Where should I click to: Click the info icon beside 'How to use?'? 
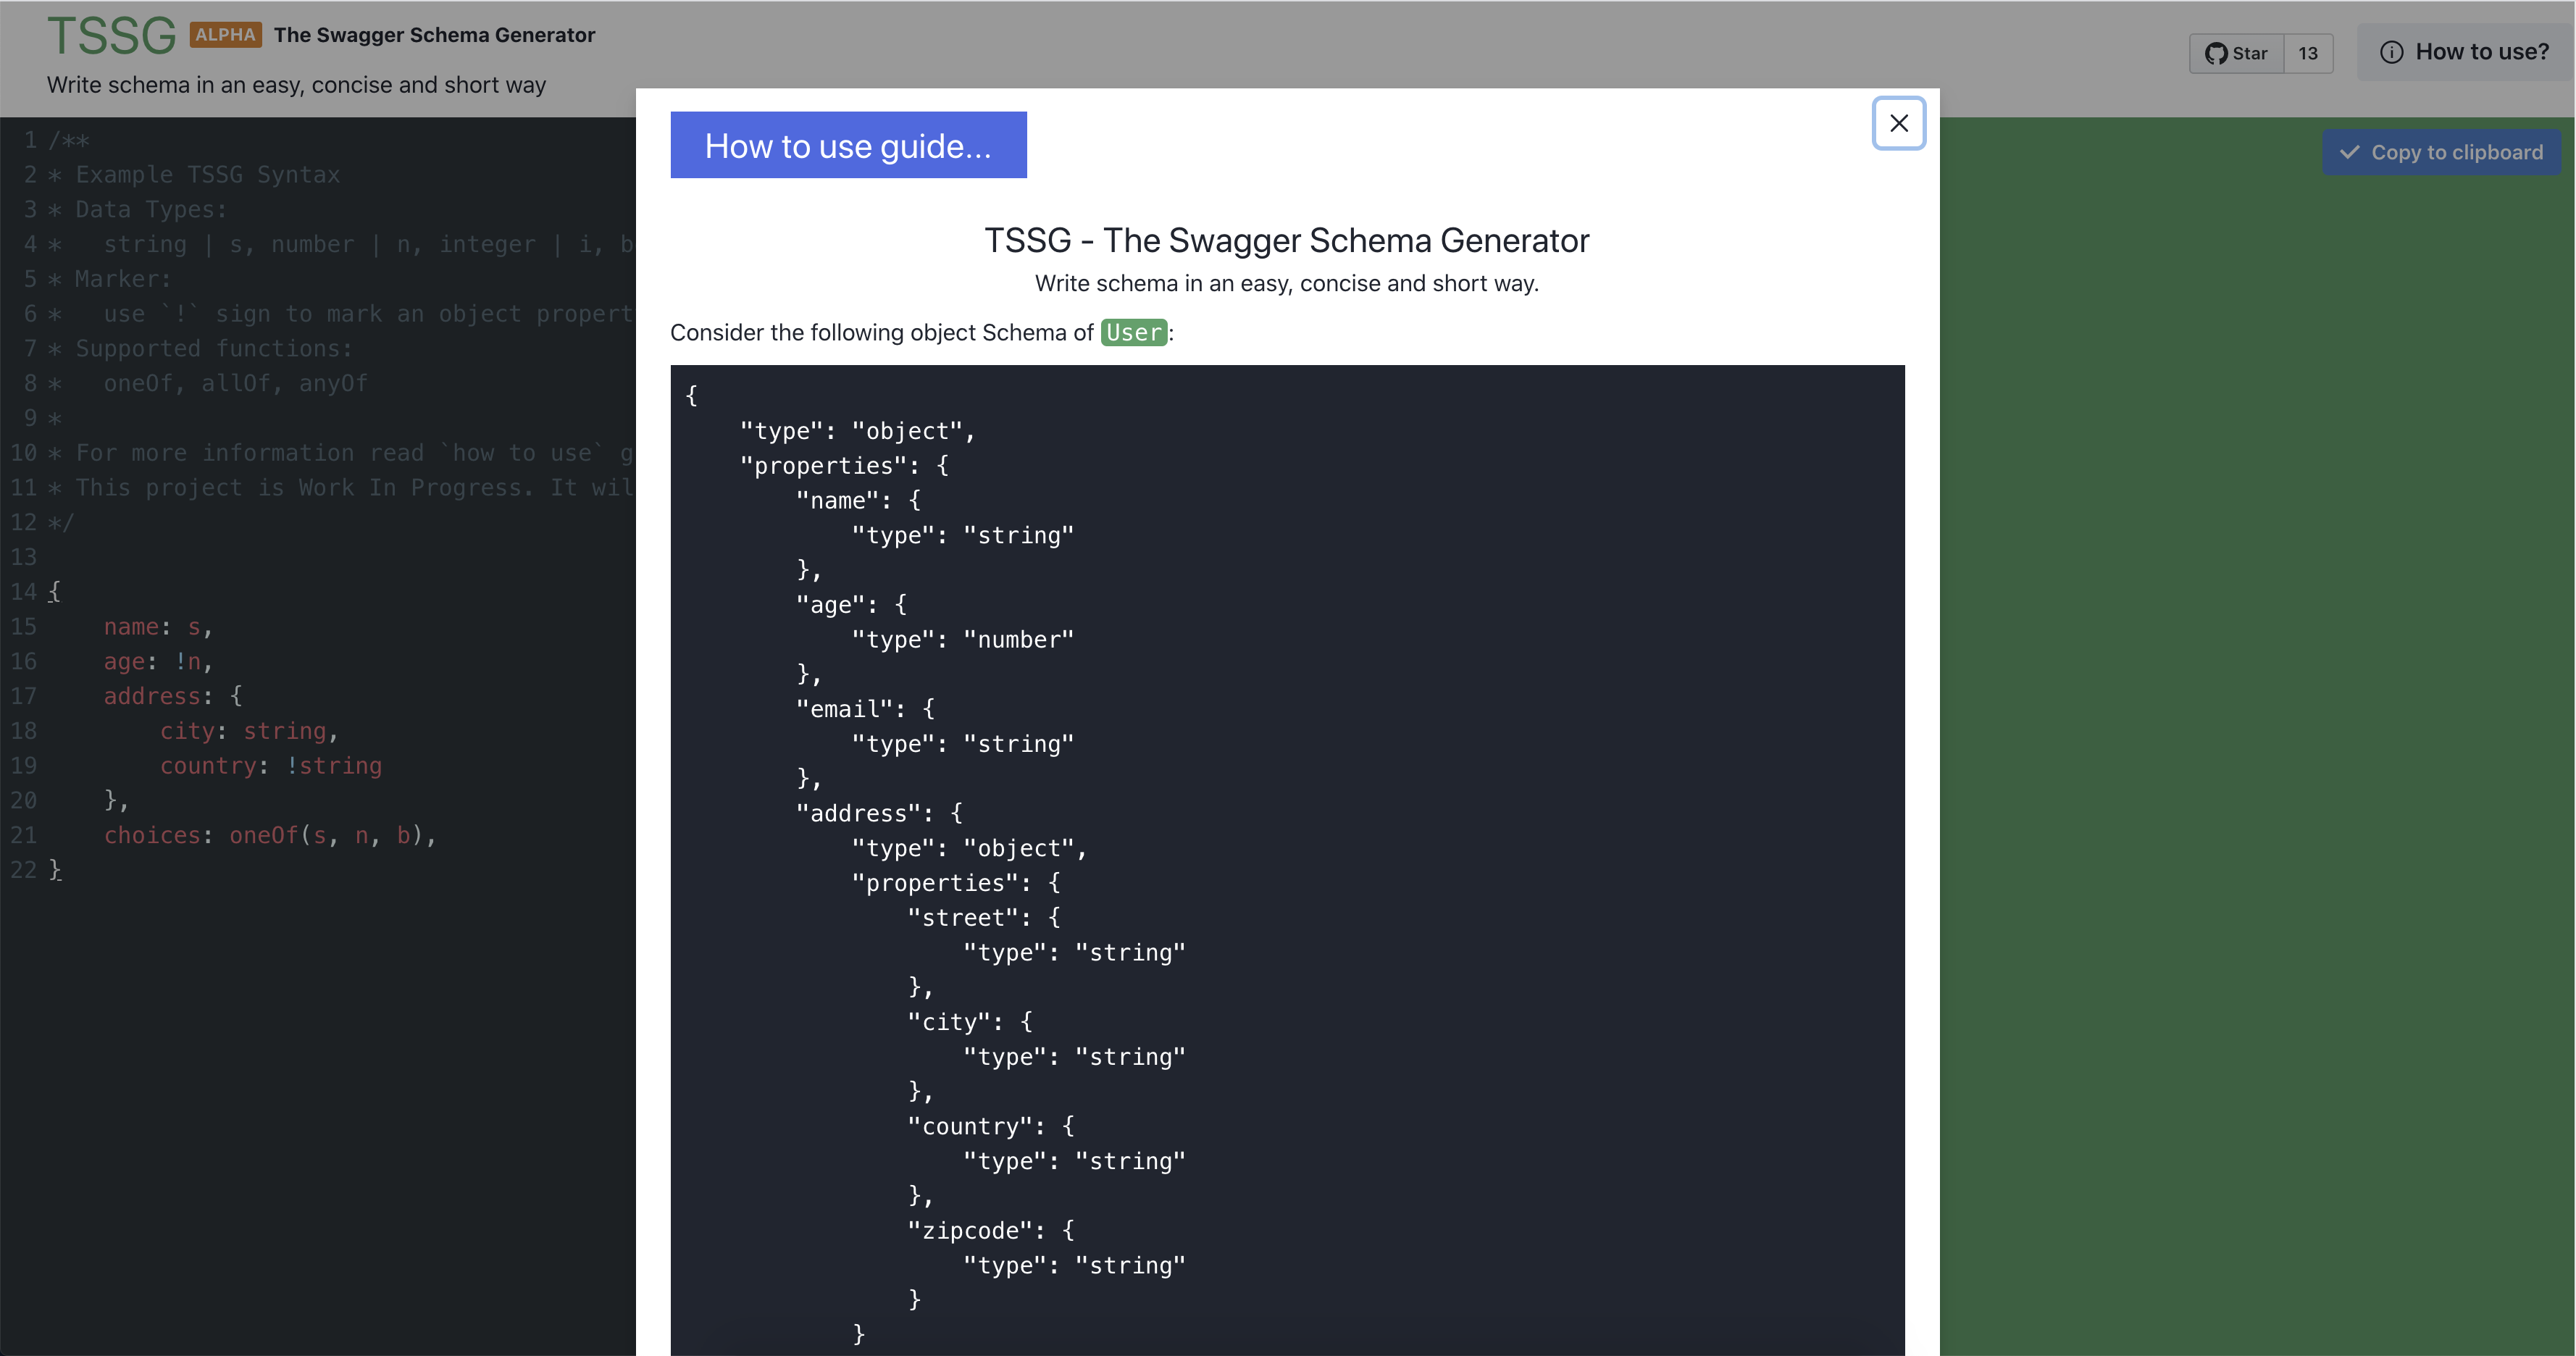pos(2392,52)
